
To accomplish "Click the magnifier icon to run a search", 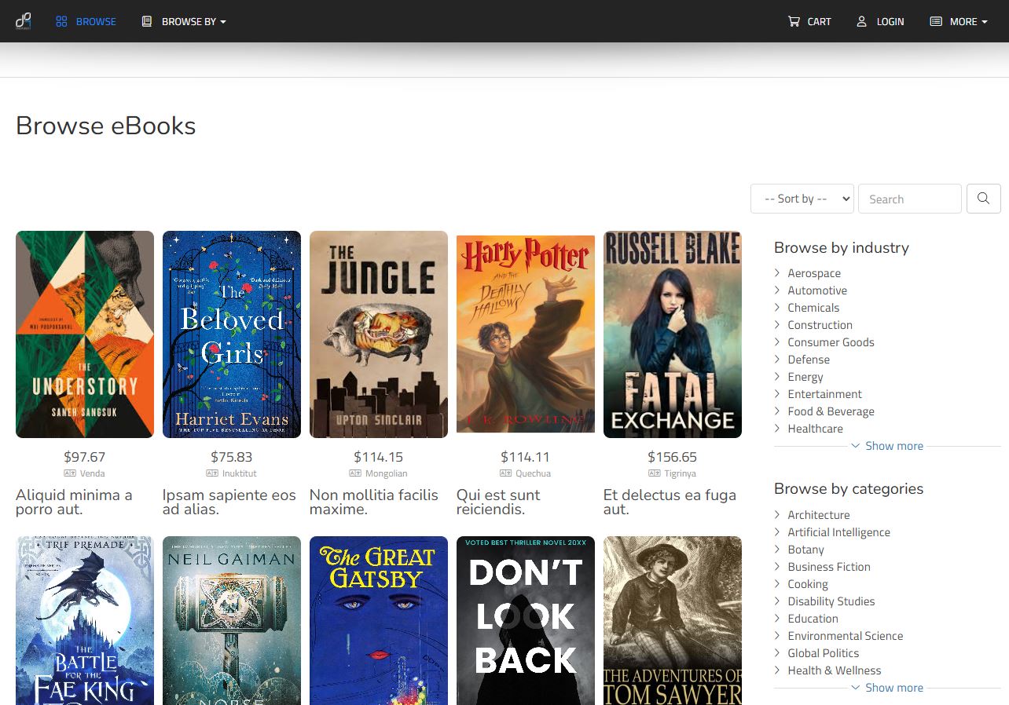I will pos(983,198).
